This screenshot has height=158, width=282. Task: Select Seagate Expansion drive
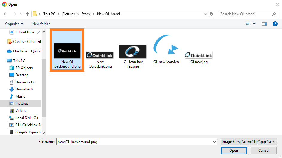point(25,132)
